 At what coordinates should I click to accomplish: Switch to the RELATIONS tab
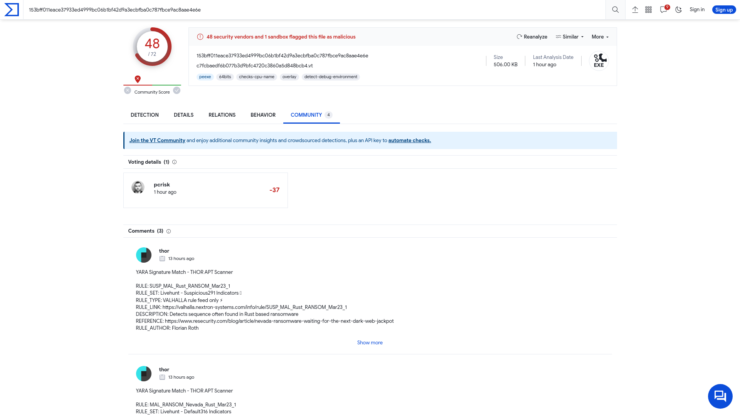[222, 115]
